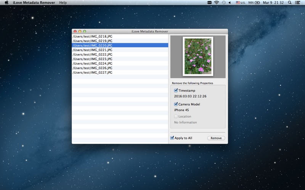The height and width of the screenshot is (190, 305).
Task: Zoom window with the green button
Action: (85, 32)
